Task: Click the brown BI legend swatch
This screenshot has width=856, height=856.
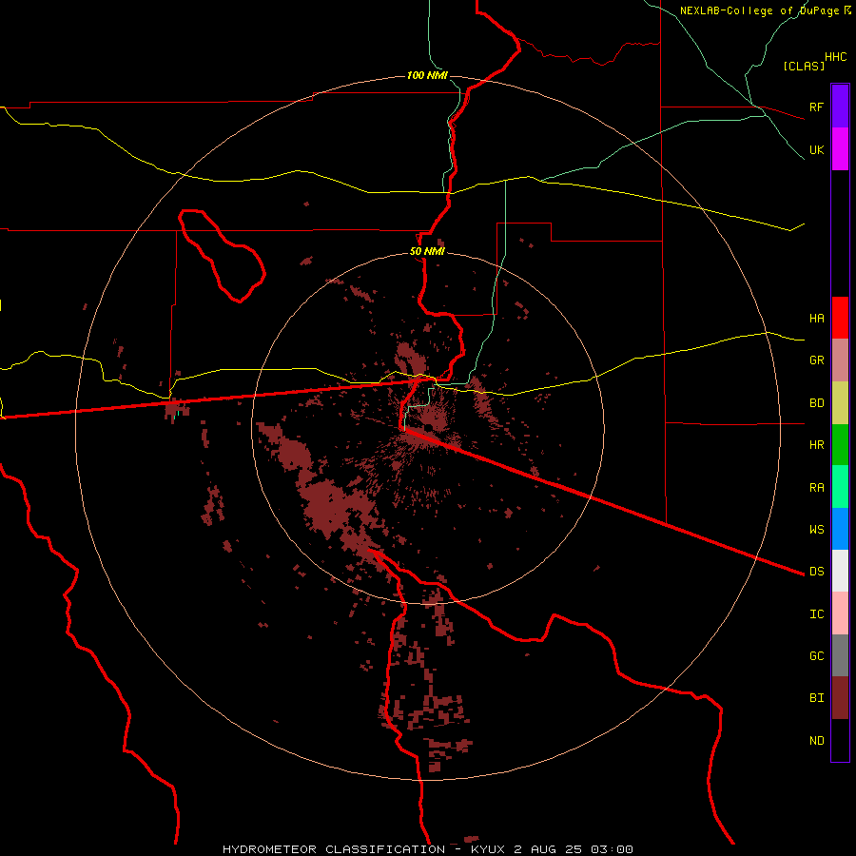Action: pos(840,698)
